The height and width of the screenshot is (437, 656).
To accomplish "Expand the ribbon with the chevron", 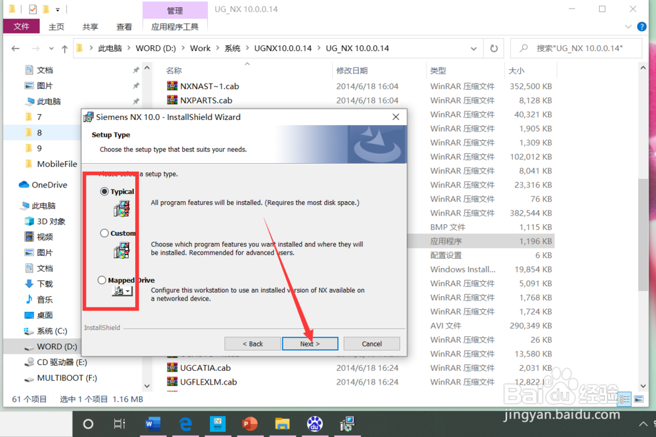I will point(628,27).
